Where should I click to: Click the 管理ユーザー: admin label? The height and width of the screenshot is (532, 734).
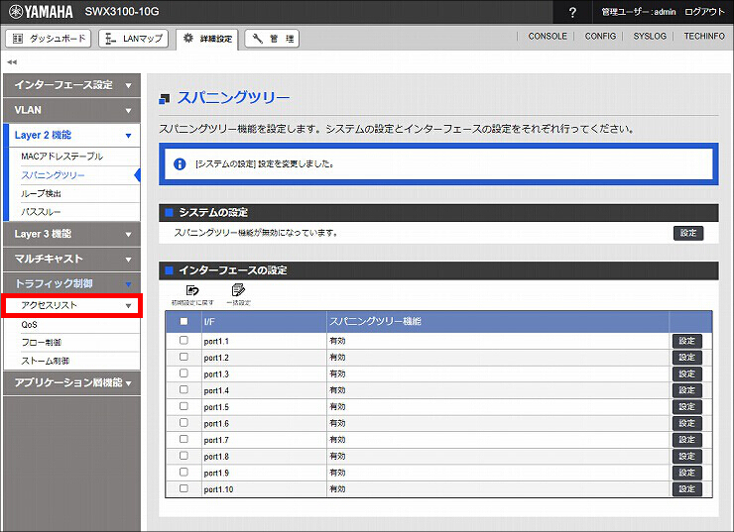(x=639, y=12)
